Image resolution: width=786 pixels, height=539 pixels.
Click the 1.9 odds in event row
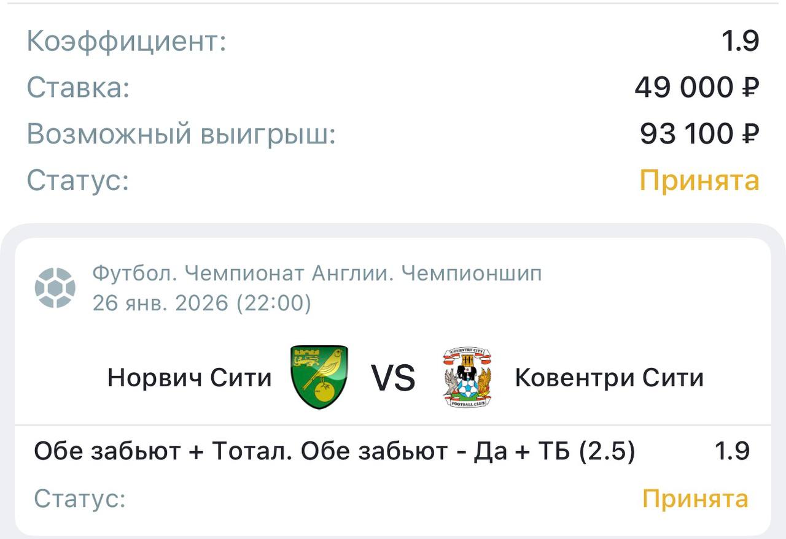732,452
